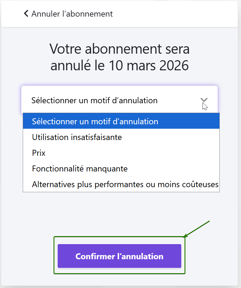Click the dropdown's down-chevron arrow icon
This screenshot has height=288, width=241.
(204, 100)
